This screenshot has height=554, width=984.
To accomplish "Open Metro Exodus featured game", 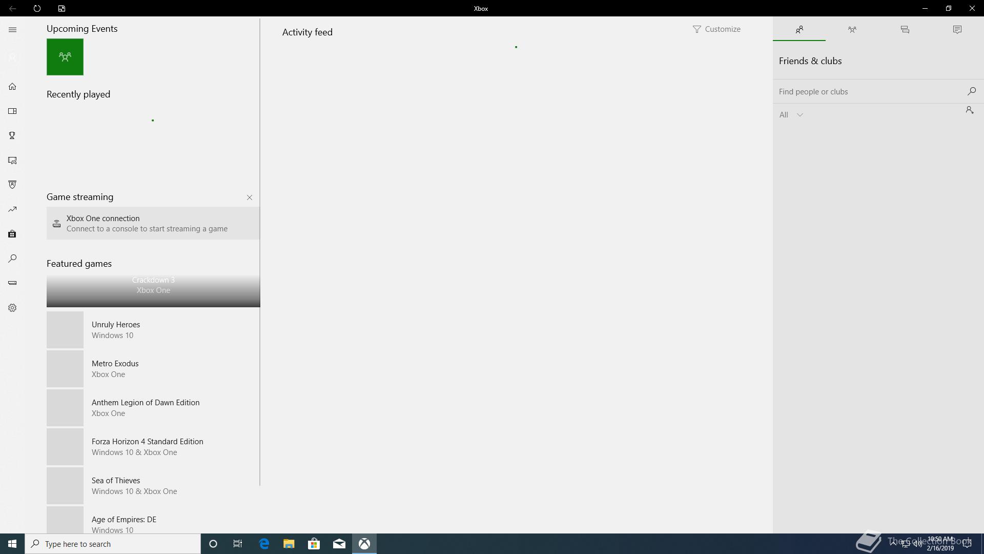I will (153, 369).
